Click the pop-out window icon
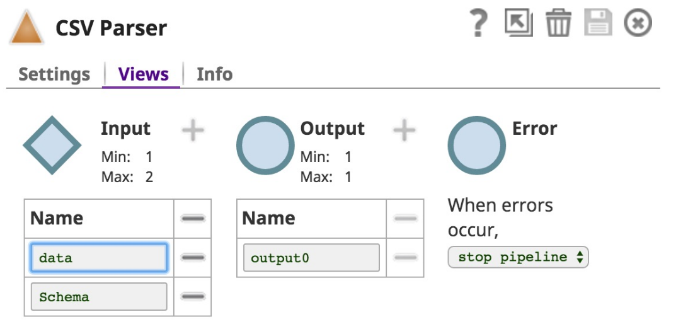 tap(519, 24)
